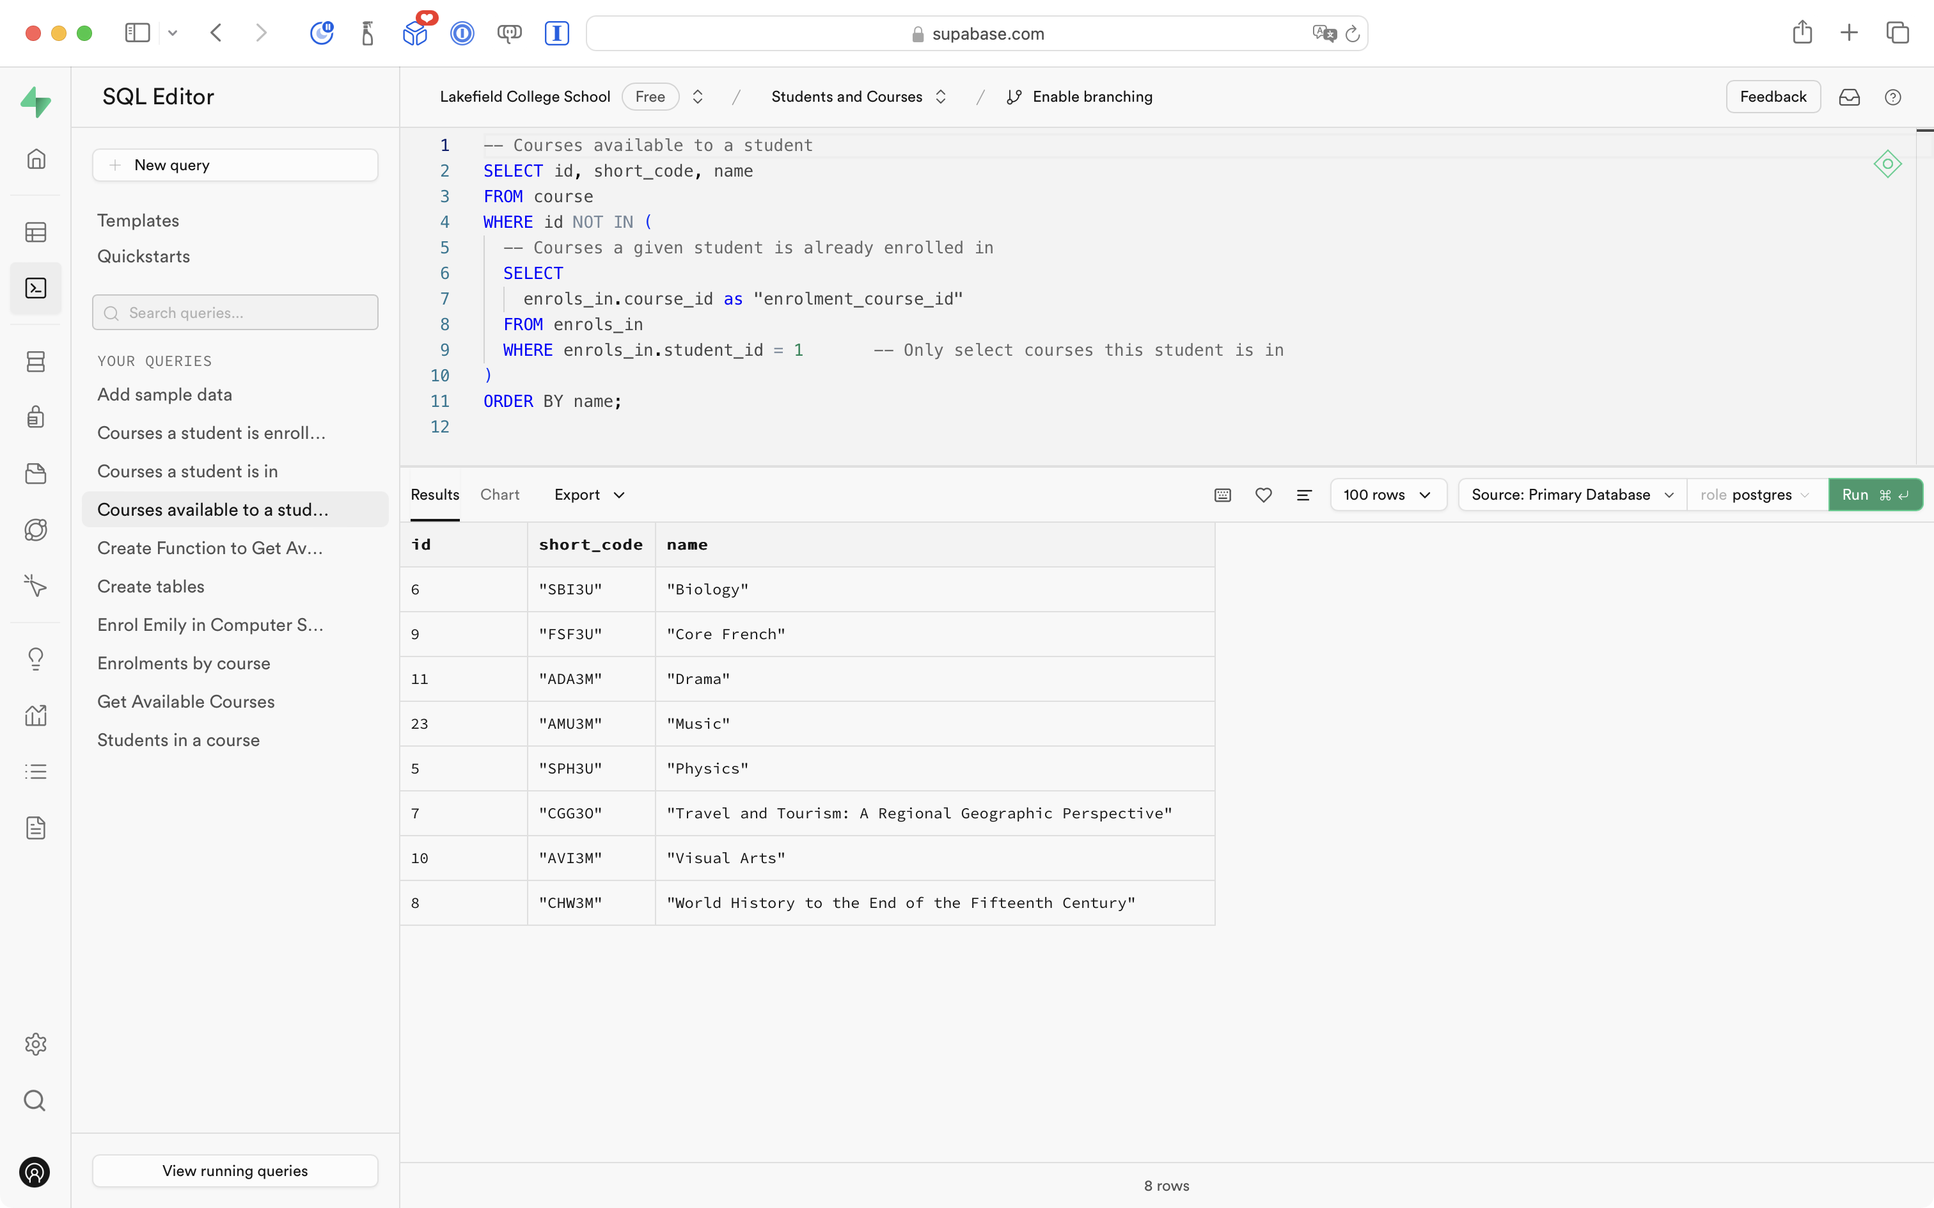
Task: Open the Source: Primary Database dropdown
Action: pyautogui.click(x=1571, y=495)
